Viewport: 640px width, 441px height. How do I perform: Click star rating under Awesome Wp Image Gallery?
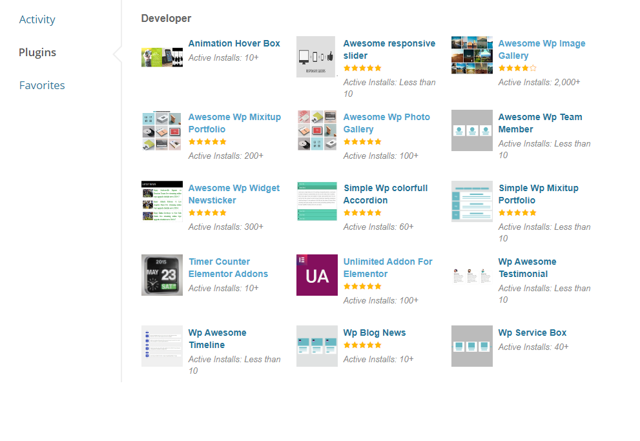coord(517,68)
